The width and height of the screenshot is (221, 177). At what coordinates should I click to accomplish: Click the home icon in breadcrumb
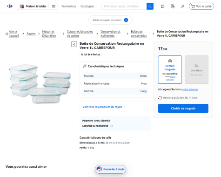tap(7, 34)
